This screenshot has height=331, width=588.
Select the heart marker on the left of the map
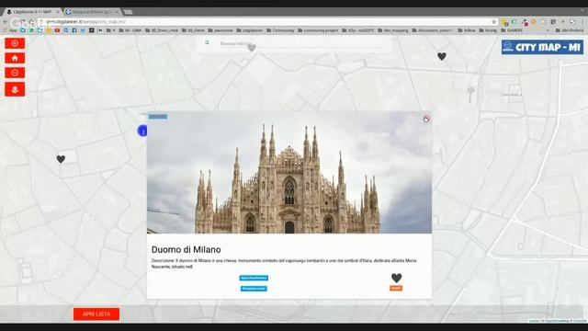(x=61, y=159)
